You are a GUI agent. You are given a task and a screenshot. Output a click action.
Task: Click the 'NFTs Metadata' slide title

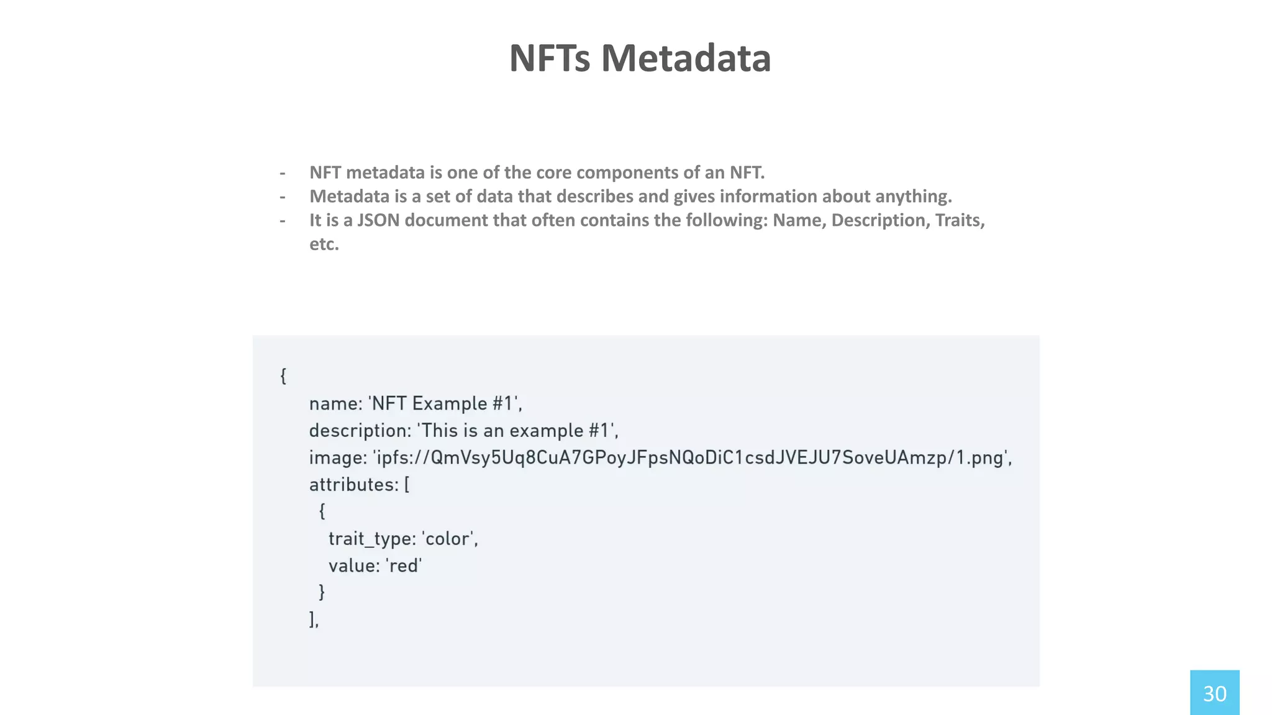click(640, 58)
